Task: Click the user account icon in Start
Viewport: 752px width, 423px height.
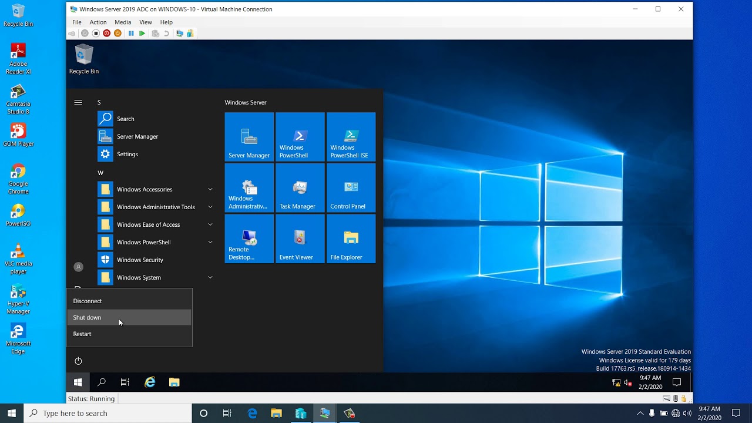Action: (x=78, y=267)
